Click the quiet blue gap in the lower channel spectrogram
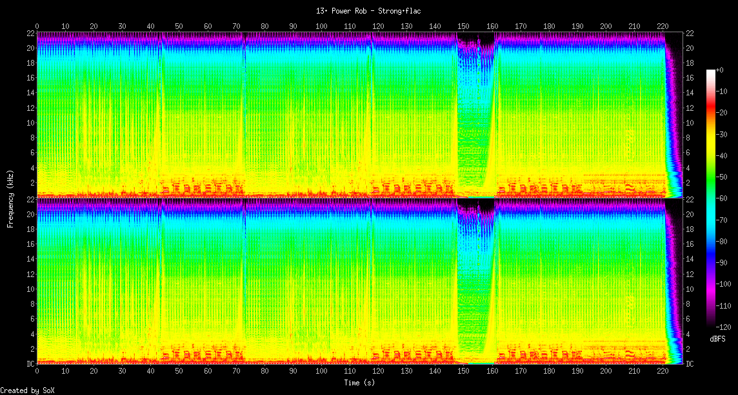The image size is (738, 395). coord(474,277)
